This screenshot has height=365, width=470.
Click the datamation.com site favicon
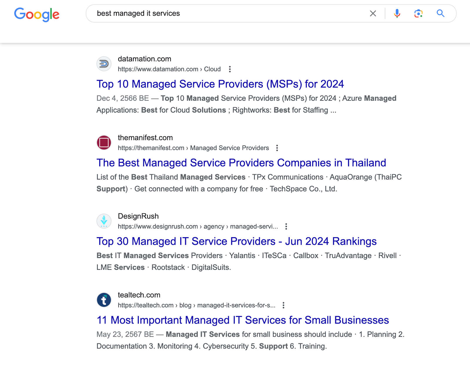coord(104,64)
